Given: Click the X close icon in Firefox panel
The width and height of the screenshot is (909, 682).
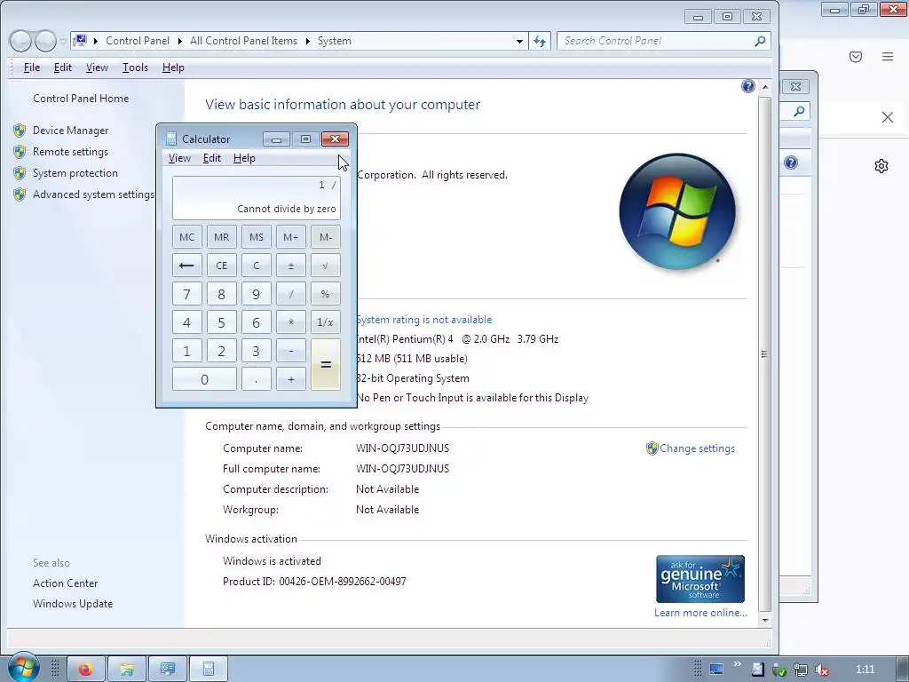Looking at the screenshot, I should 888,117.
